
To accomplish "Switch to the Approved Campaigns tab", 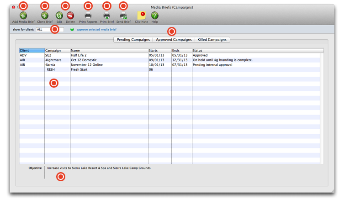I will (174, 40).
